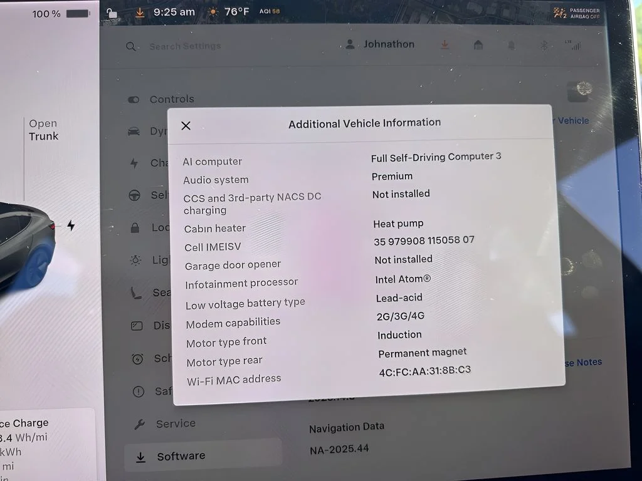Open the 76°F temperature readout
Viewport: 642px width, 481px height.
coord(236,12)
